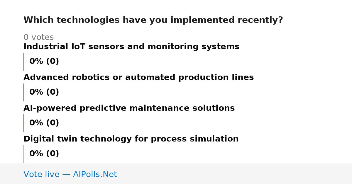
Task: Open the Vote live — AIPolls.Net link
Action: [x=70, y=175]
